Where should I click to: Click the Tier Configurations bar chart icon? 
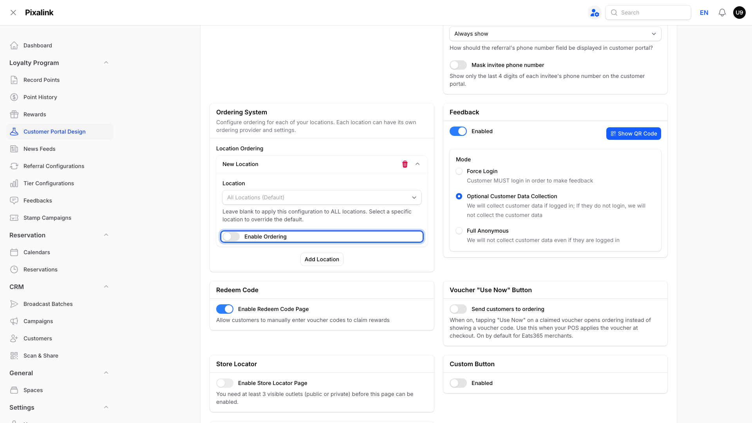pos(14,183)
